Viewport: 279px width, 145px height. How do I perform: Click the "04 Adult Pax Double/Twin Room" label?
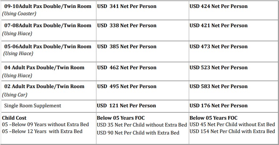click(x=44, y=67)
